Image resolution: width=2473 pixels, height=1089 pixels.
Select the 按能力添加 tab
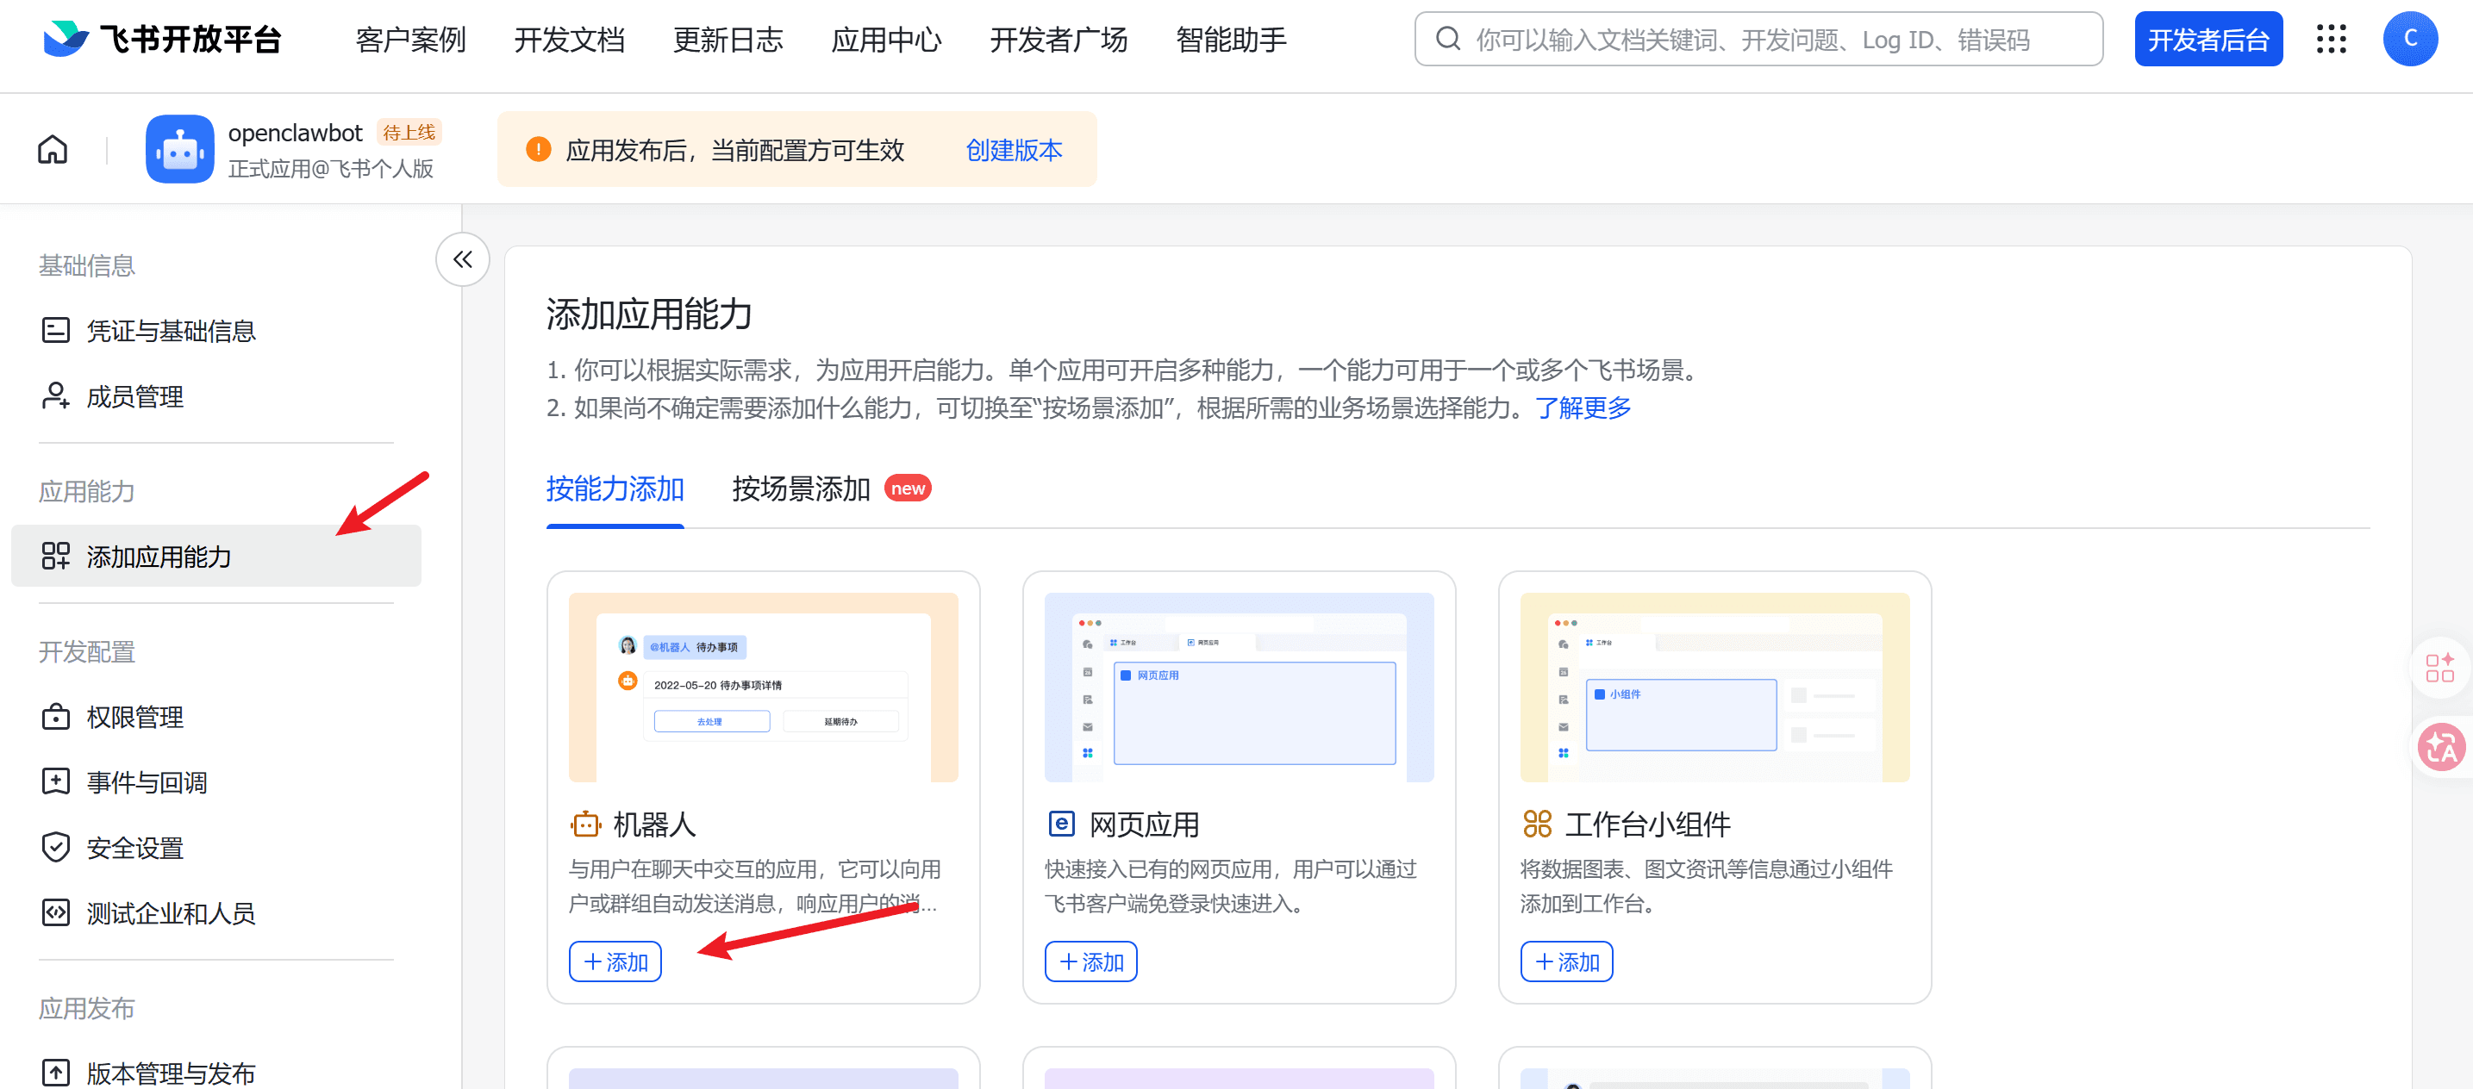tap(615, 489)
